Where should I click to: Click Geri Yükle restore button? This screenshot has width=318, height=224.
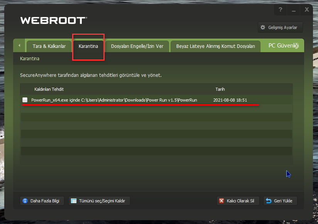click(280, 201)
